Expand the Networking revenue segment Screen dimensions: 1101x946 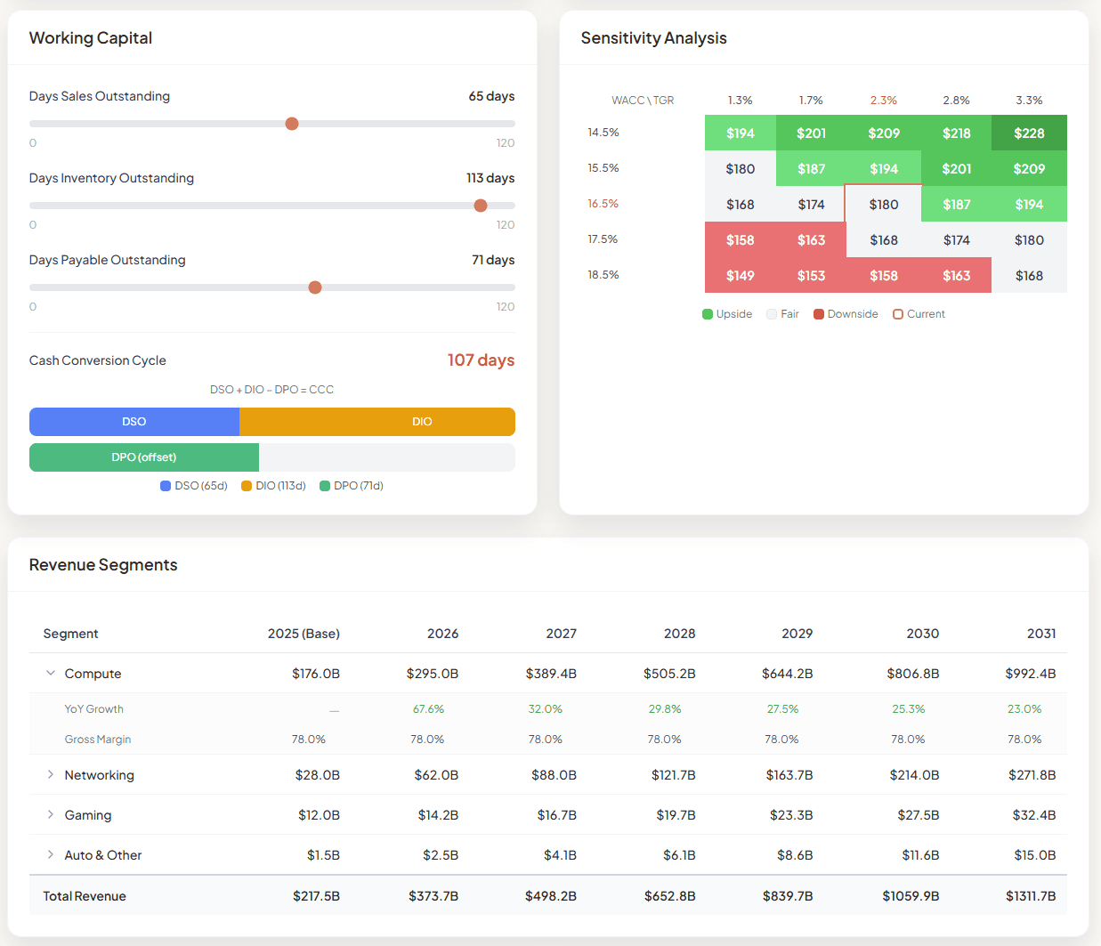(50, 774)
